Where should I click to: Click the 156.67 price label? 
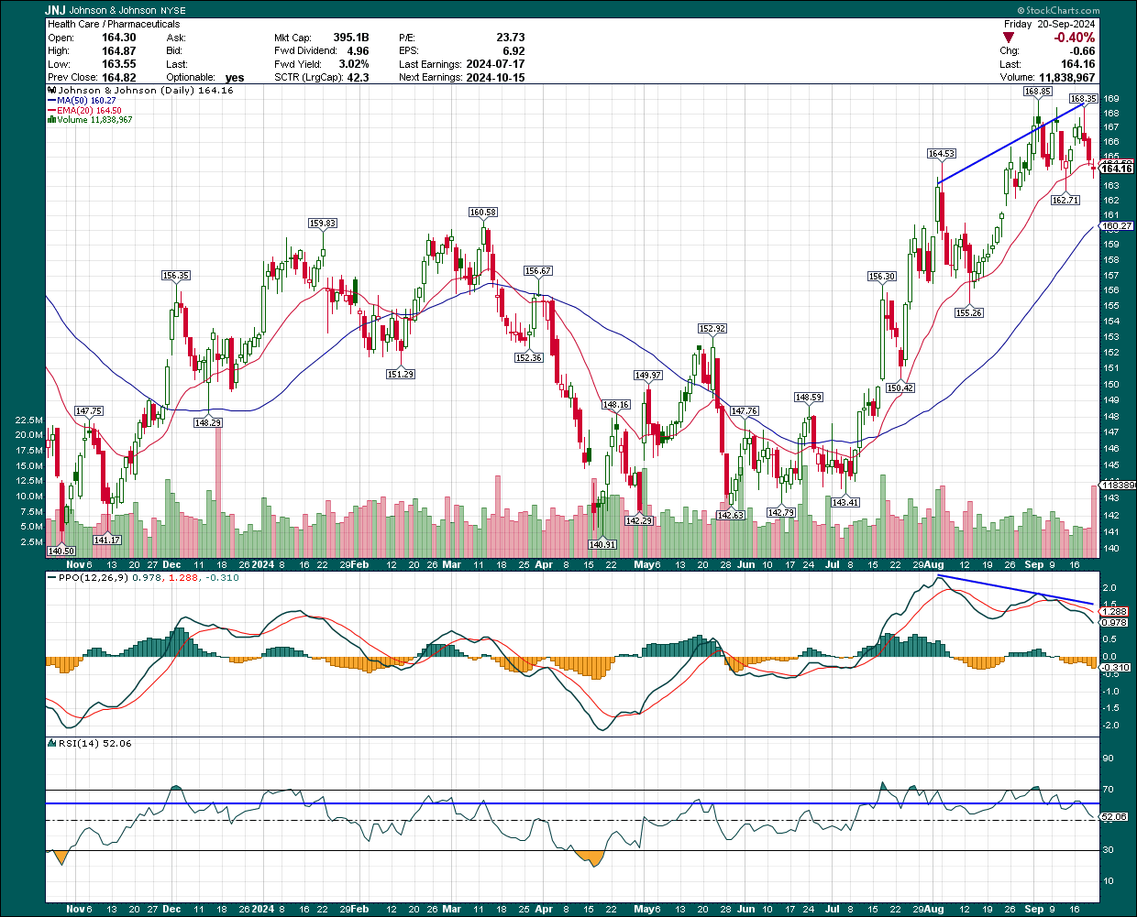tap(538, 270)
